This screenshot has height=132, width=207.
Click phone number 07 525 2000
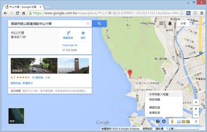tap(69, 50)
